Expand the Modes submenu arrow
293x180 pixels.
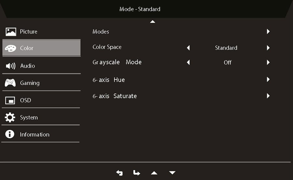point(268,31)
